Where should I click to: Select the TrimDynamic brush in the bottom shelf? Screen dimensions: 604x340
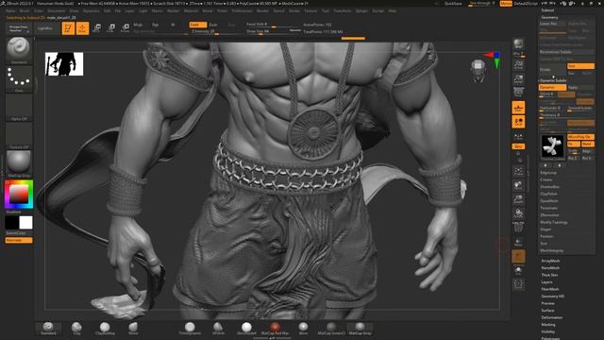[190, 329]
